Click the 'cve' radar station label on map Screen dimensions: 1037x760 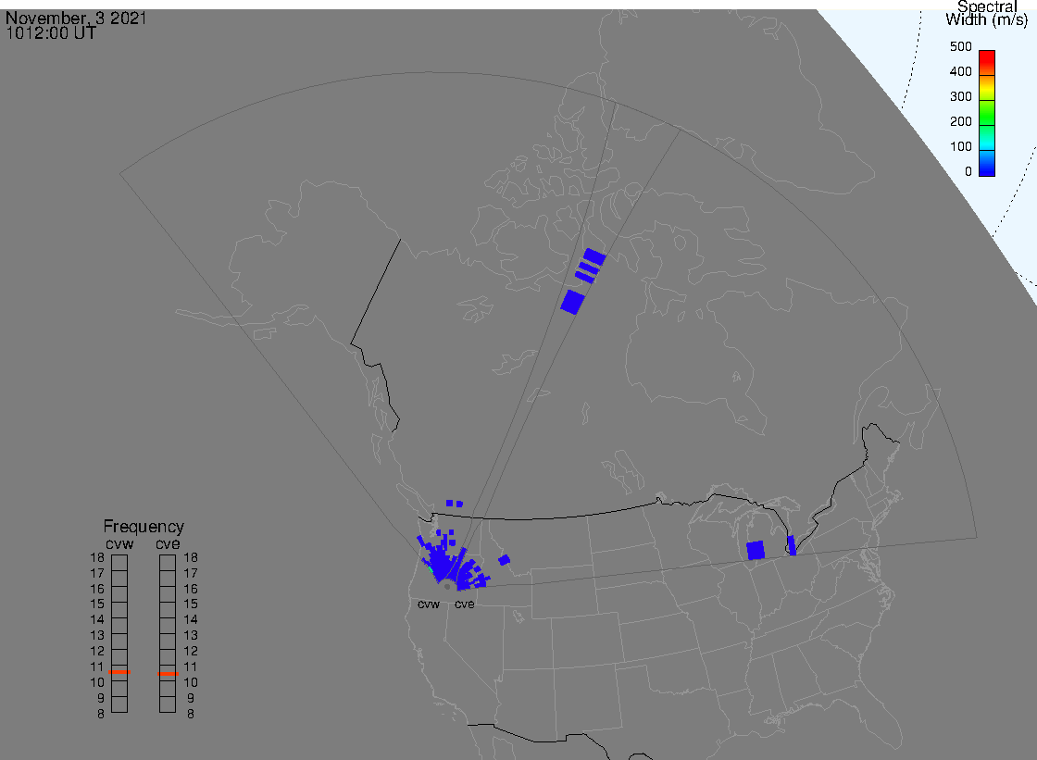(464, 604)
